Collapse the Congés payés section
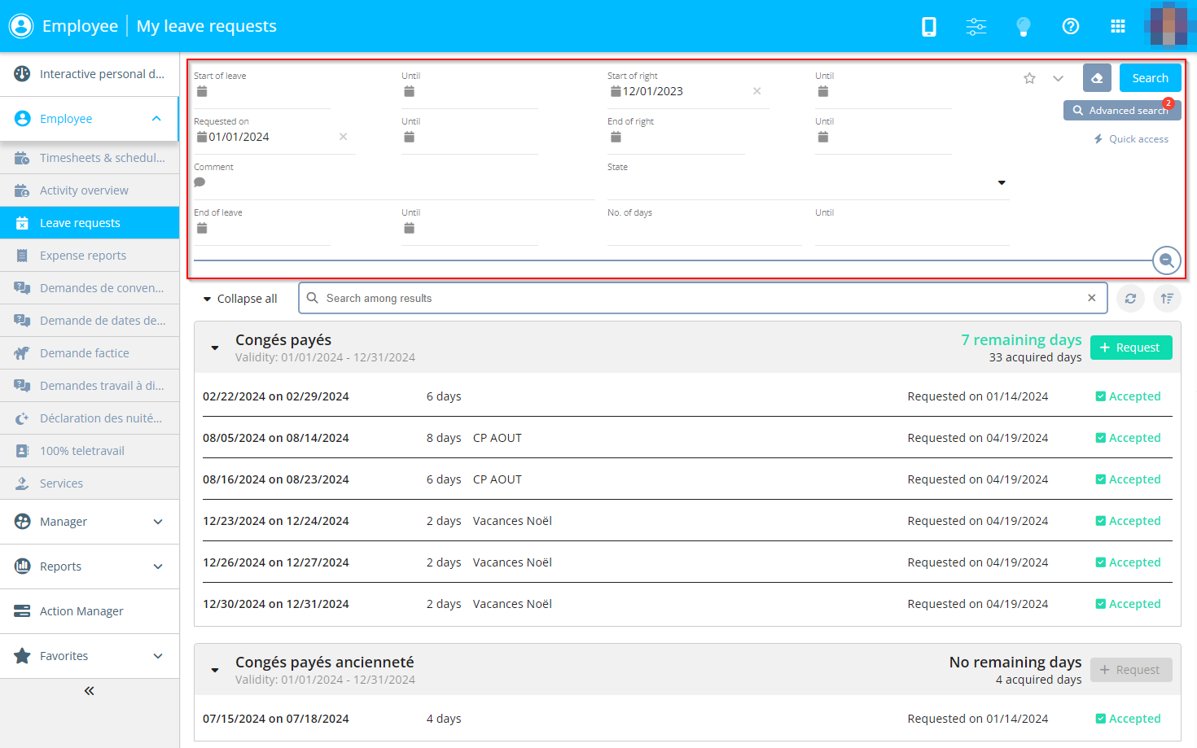 (215, 348)
